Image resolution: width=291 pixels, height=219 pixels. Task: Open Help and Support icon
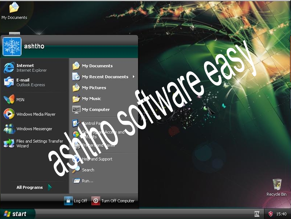coord(76,159)
